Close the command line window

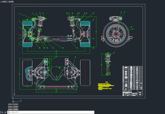[3, 112]
